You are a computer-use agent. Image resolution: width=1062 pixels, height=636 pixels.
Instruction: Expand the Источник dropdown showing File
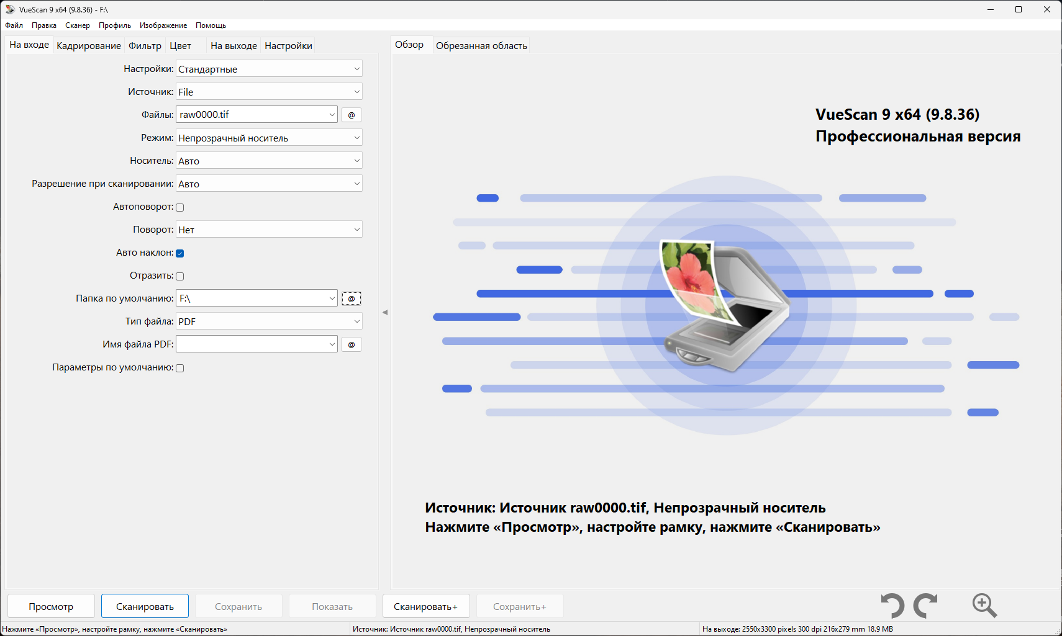click(269, 92)
